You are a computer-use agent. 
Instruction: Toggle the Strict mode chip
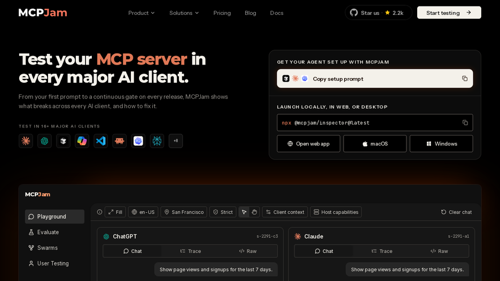click(x=223, y=212)
